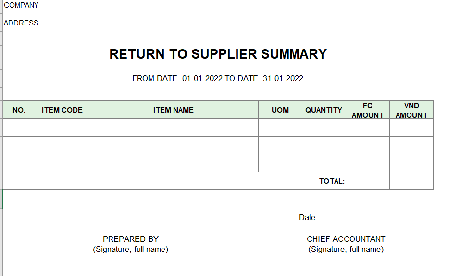Select the ITEM NAME header cell
The image size is (461, 276).
[x=174, y=110]
